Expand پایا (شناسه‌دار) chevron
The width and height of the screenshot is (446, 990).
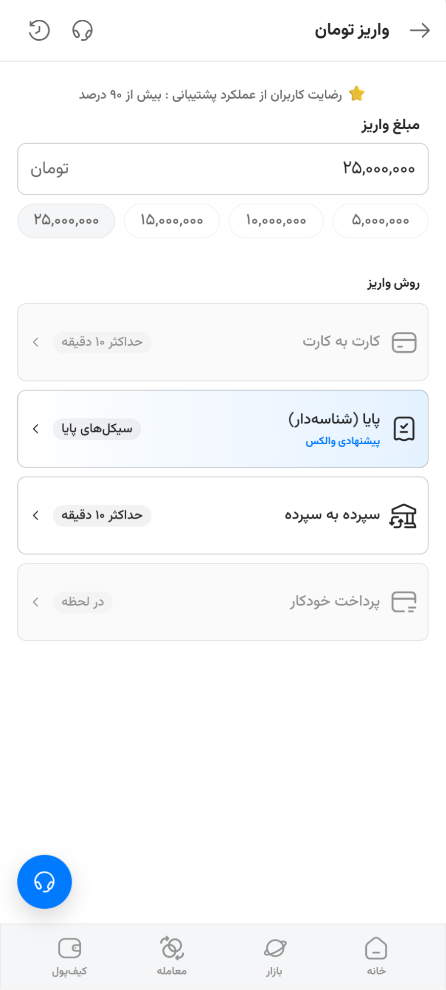(x=36, y=429)
